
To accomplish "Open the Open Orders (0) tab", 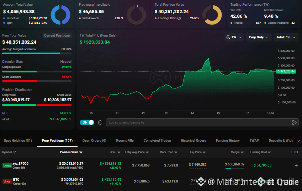I will pyautogui.click(x=94, y=141).
